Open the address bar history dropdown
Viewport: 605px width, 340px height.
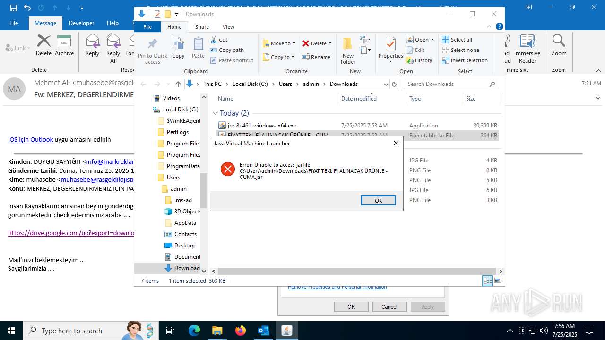[x=386, y=84]
